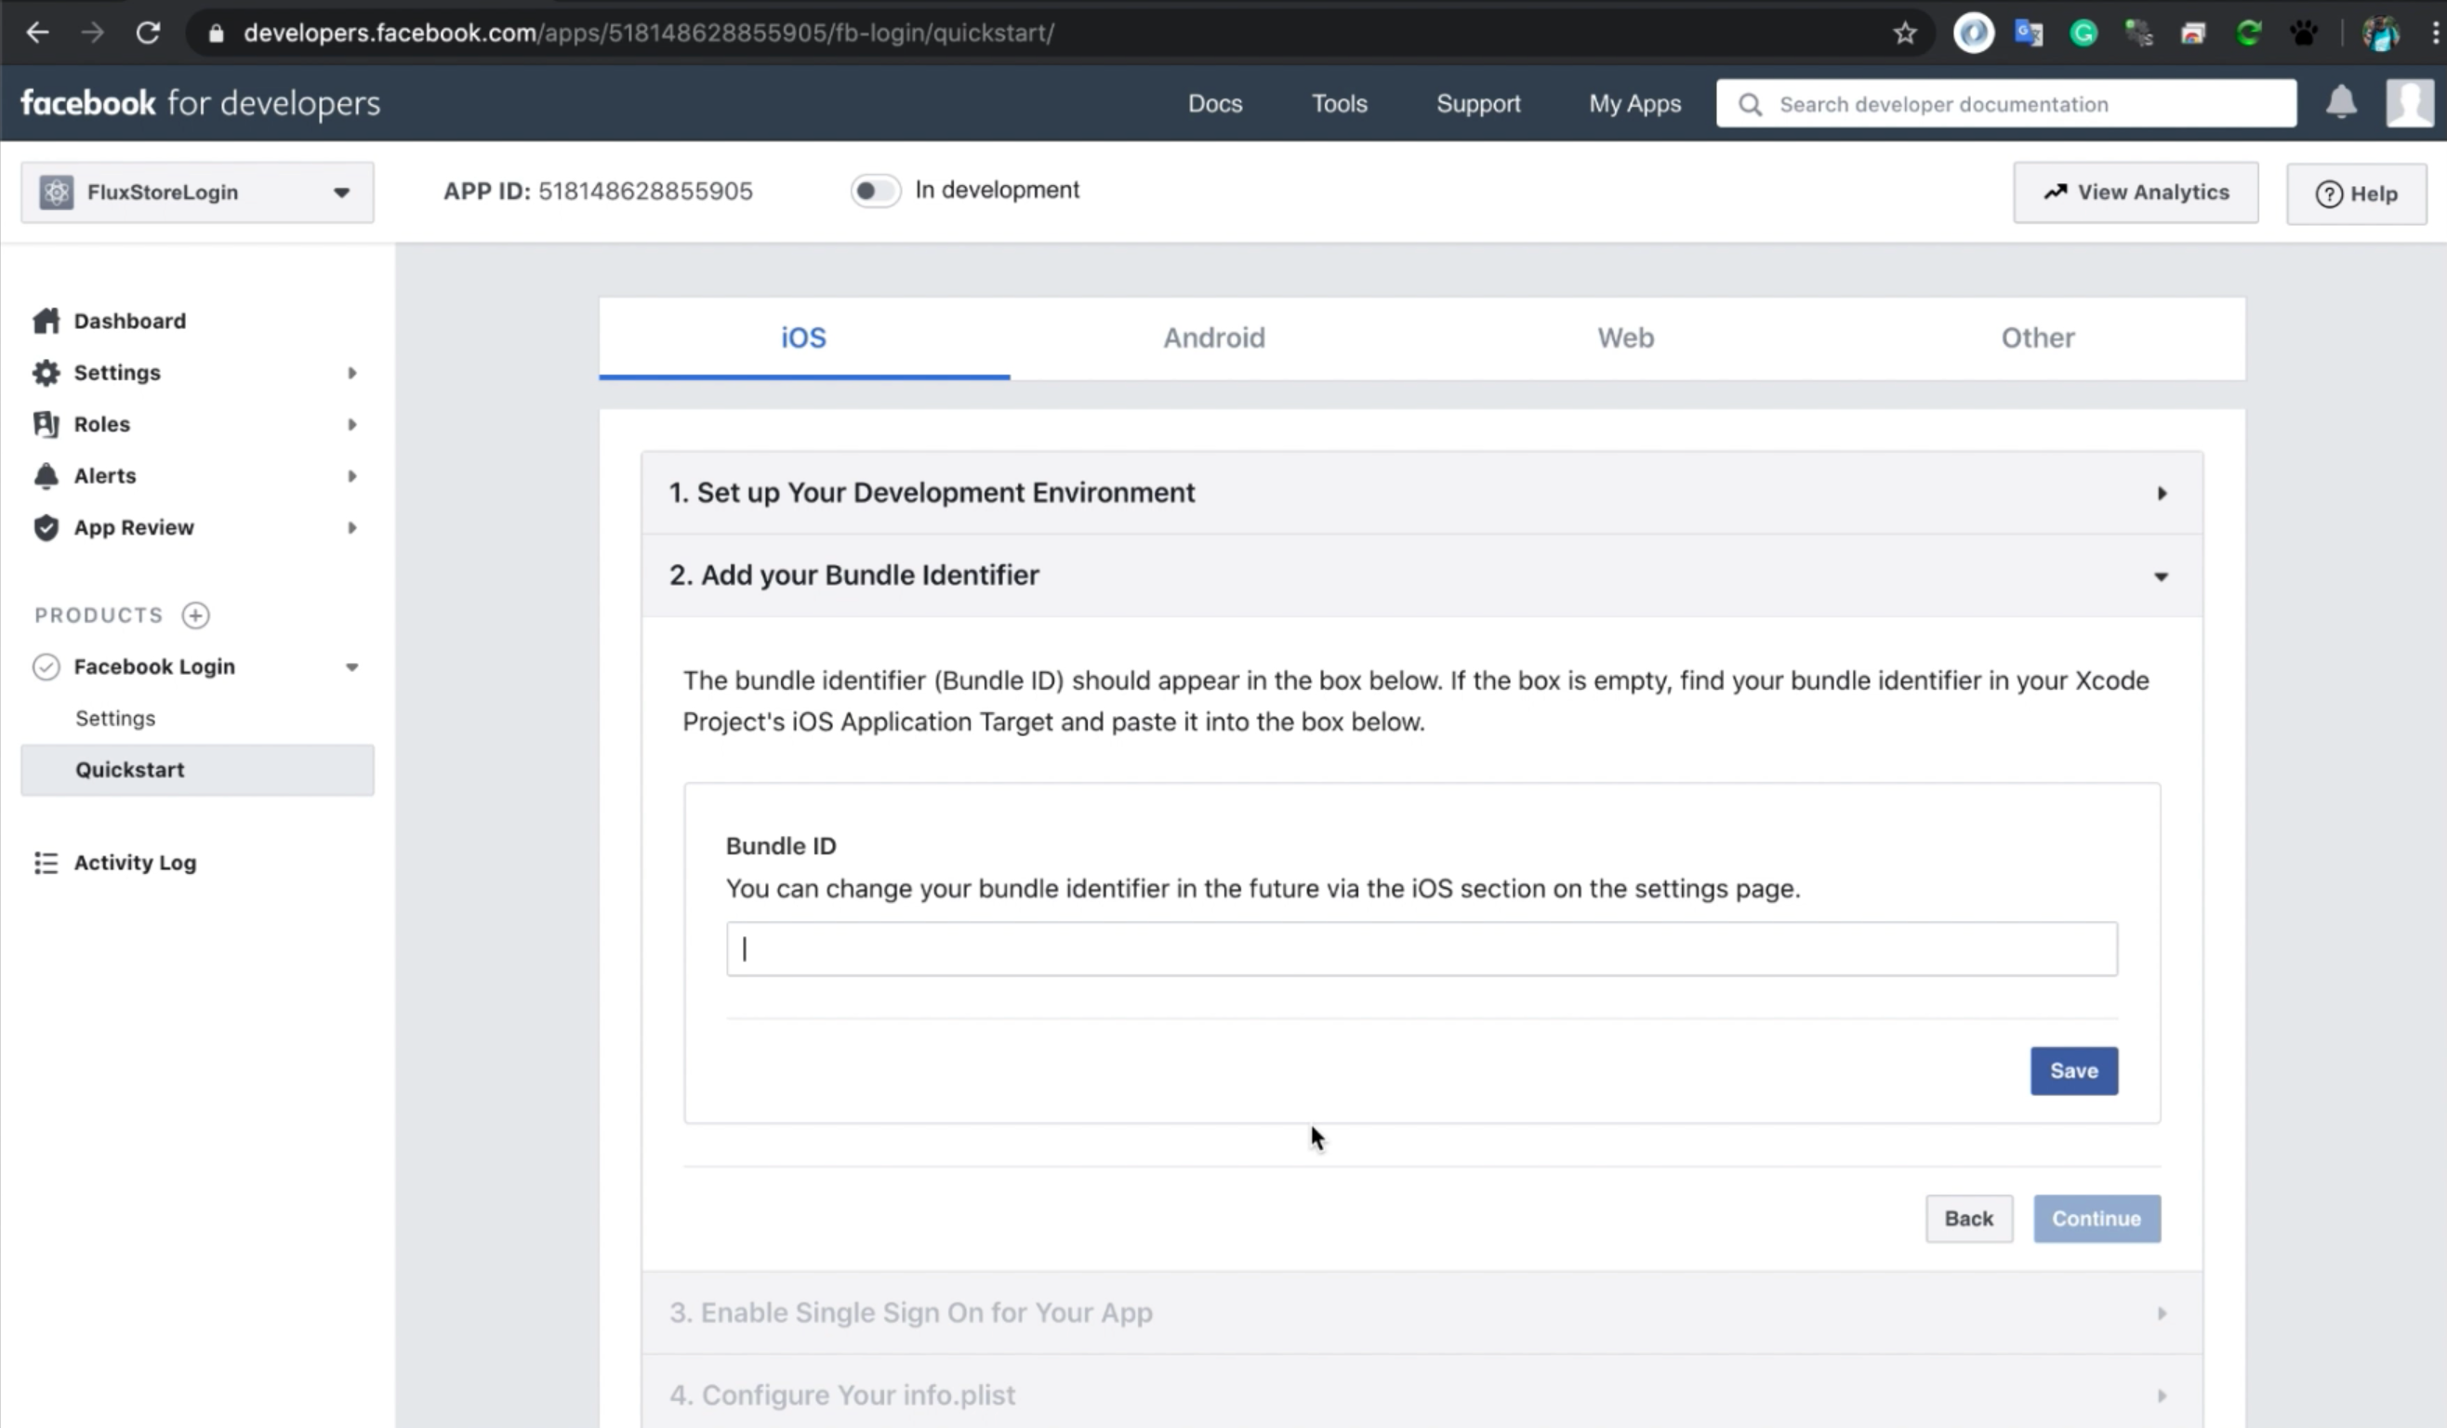The image size is (2447, 1428).
Task: Click the View Analytics button
Action: [2135, 192]
